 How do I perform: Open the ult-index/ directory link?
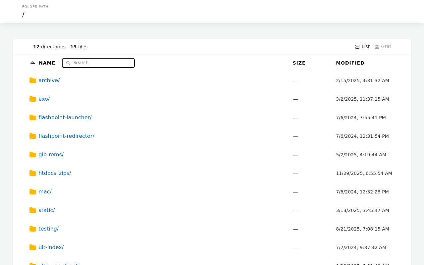tap(51, 247)
